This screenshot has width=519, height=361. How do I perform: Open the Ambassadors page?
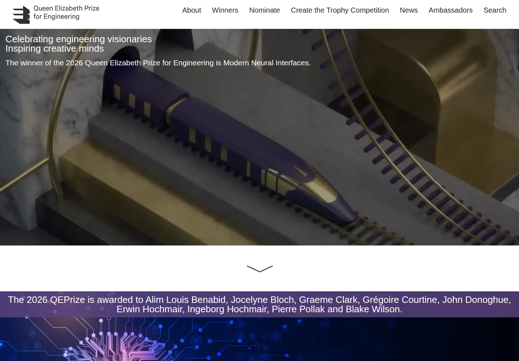(451, 10)
